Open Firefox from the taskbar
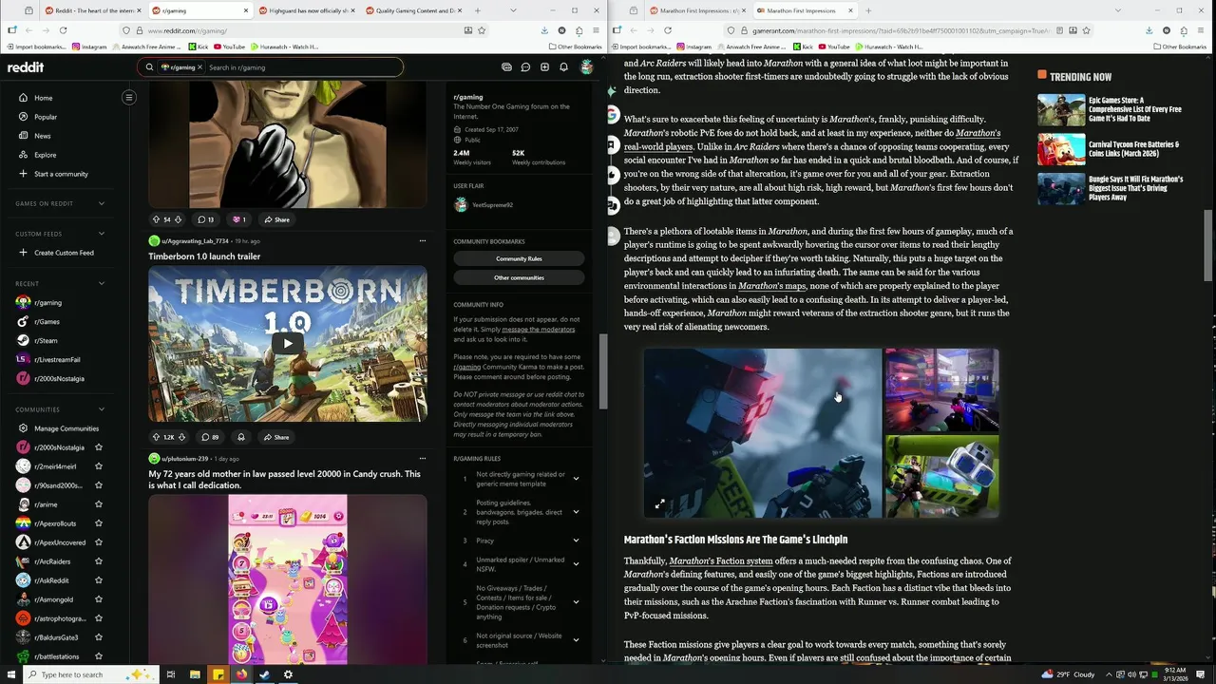Image resolution: width=1216 pixels, height=684 pixels. tap(241, 674)
